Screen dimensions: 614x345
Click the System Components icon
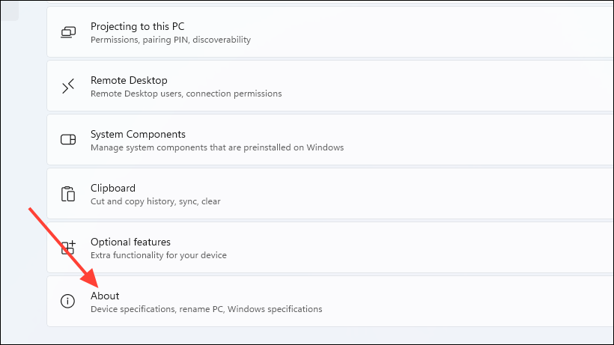coord(68,140)
